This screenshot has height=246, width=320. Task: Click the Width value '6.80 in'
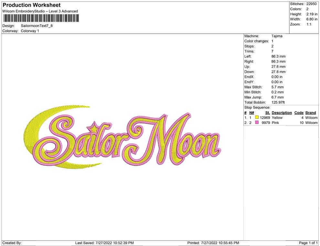click(x=312, y=19)
